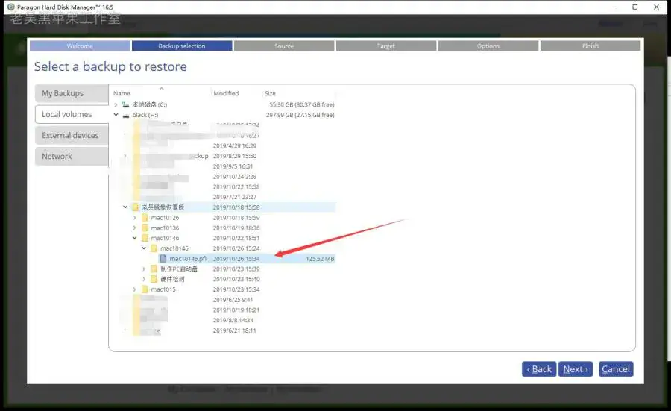Go to the Finish wizard step
This screenshot has height=411, width=671.
click(x=590, y=46)
